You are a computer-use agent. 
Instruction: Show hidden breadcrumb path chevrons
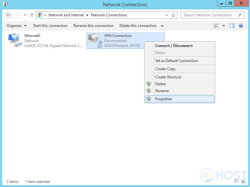pos(45,15)
